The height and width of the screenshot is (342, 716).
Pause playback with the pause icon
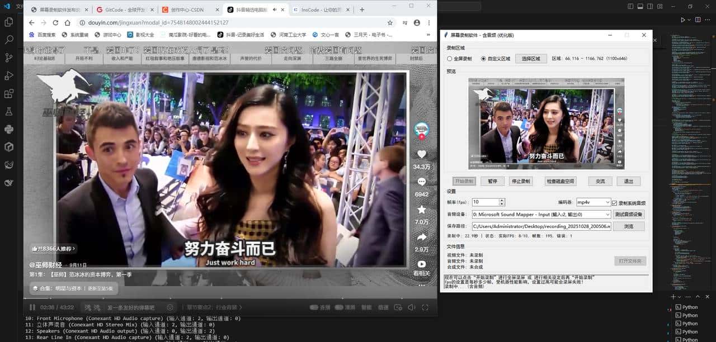32,306
